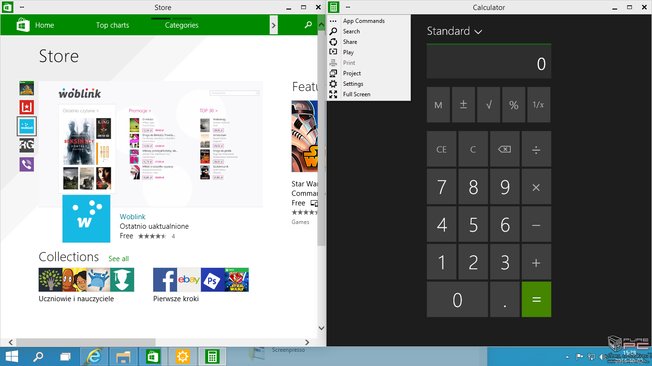Click the square root key in Calculator
This screenshot has width=652, height=366.
point(489,105)
